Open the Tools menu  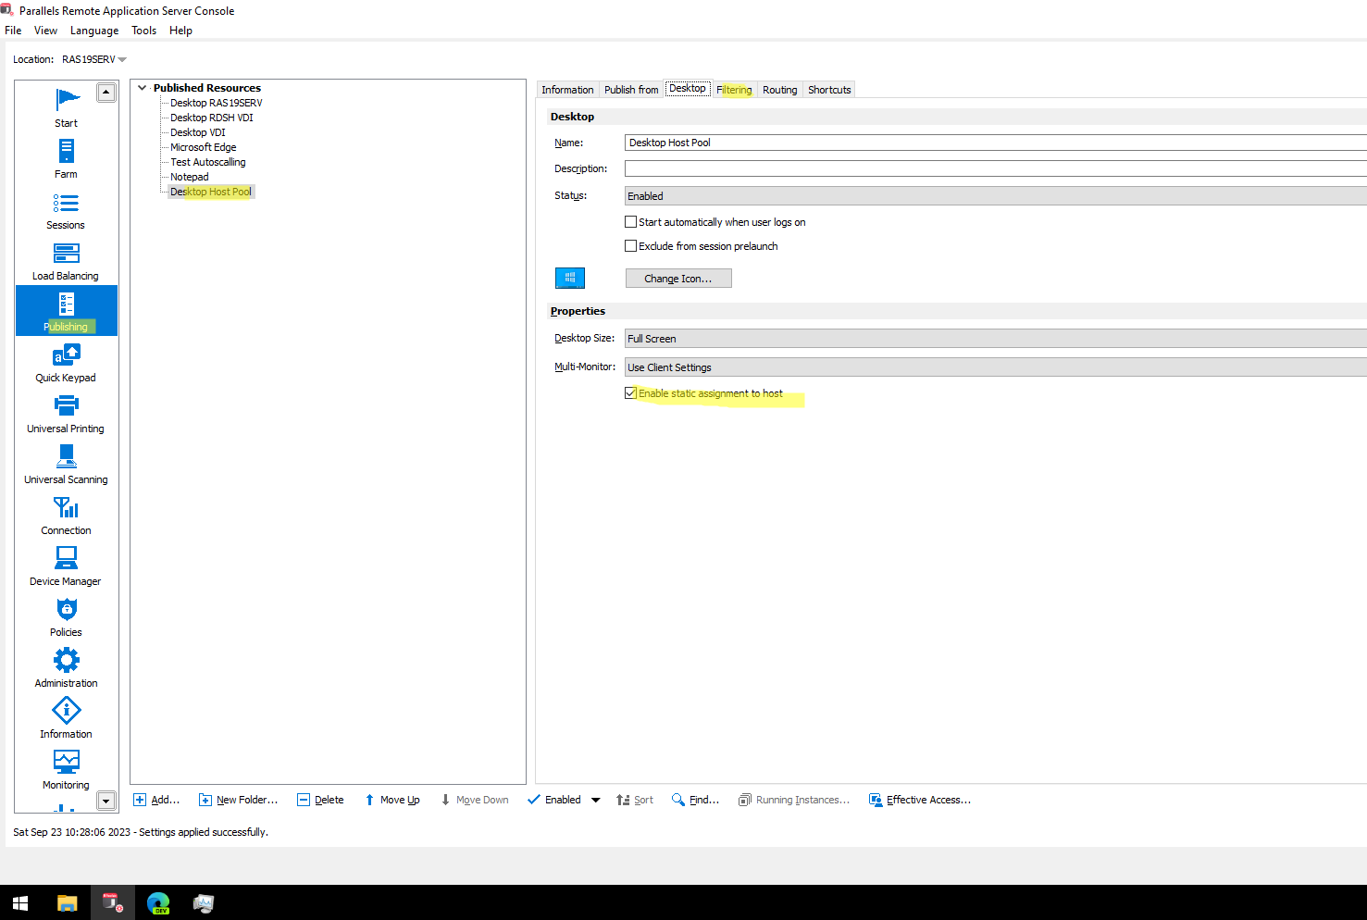(x=143, y=31)
